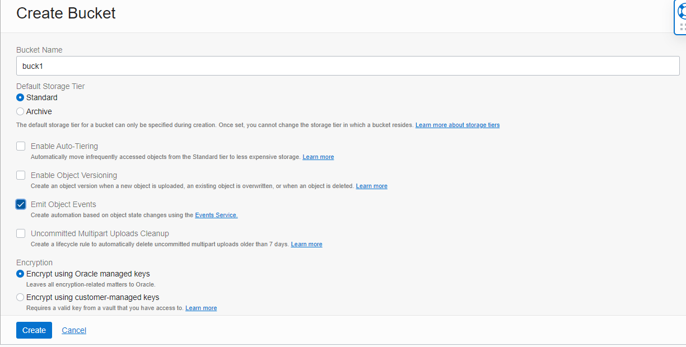The width and height of the screenshot is (686, 347).
Task: Enable Uncommitted Multipart Uploads Cleanup
Action: 21,233
